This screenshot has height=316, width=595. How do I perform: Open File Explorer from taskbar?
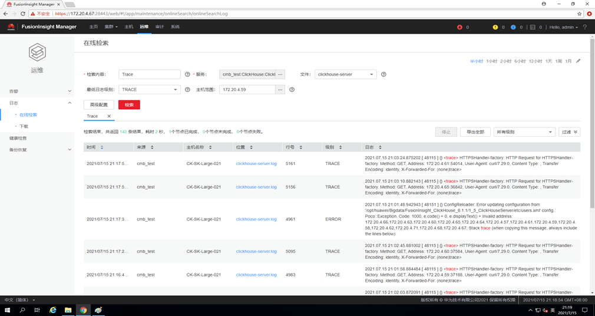point(68,310)
